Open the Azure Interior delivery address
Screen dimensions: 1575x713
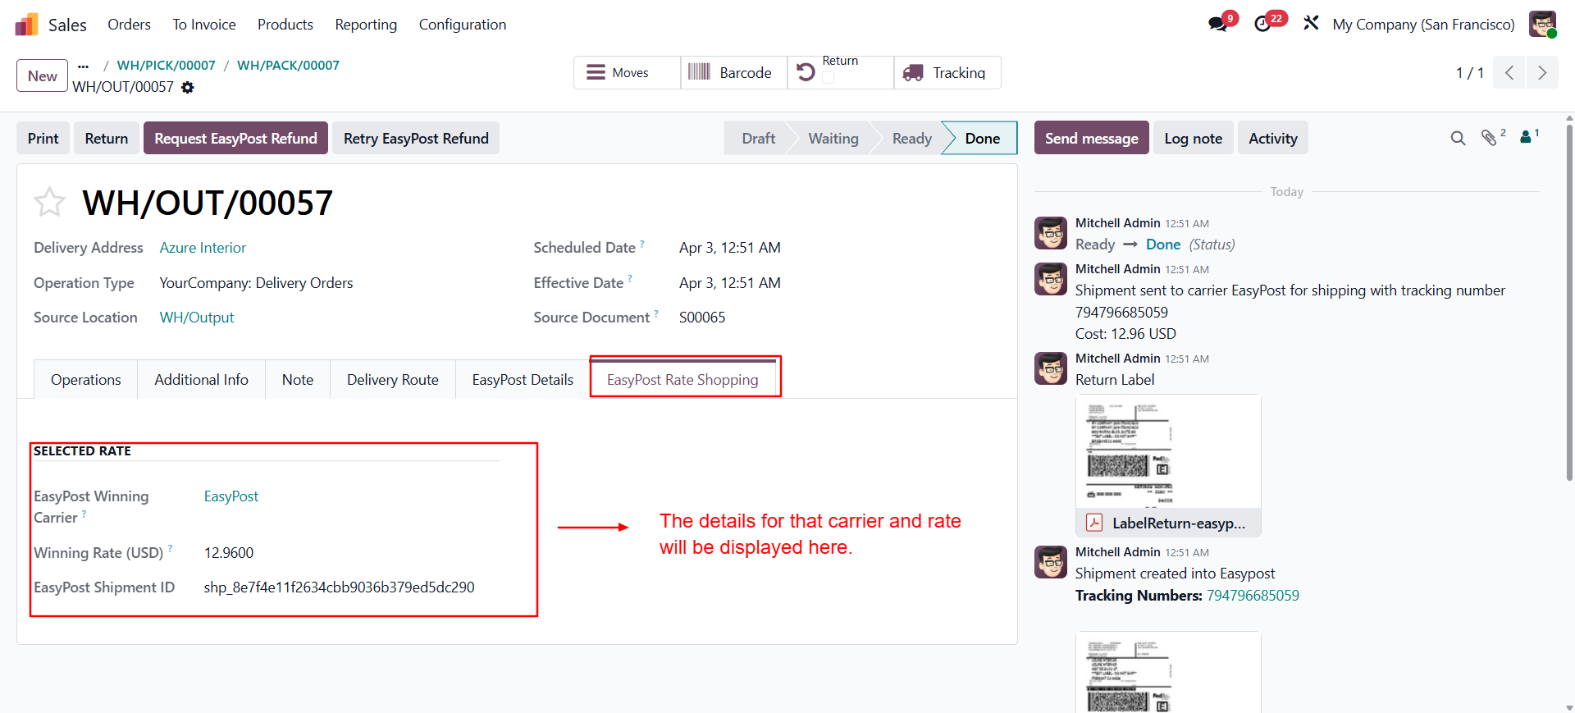coord(203,248)
